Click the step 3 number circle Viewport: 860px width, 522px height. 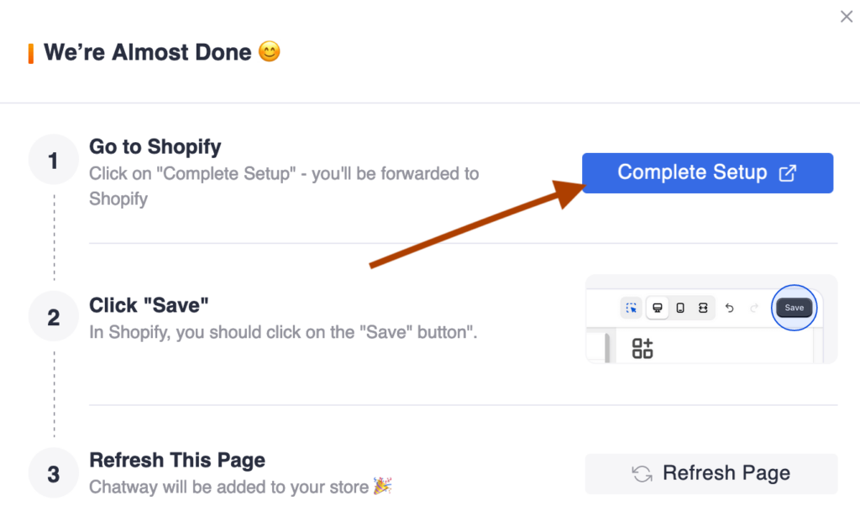pos(53,473)
